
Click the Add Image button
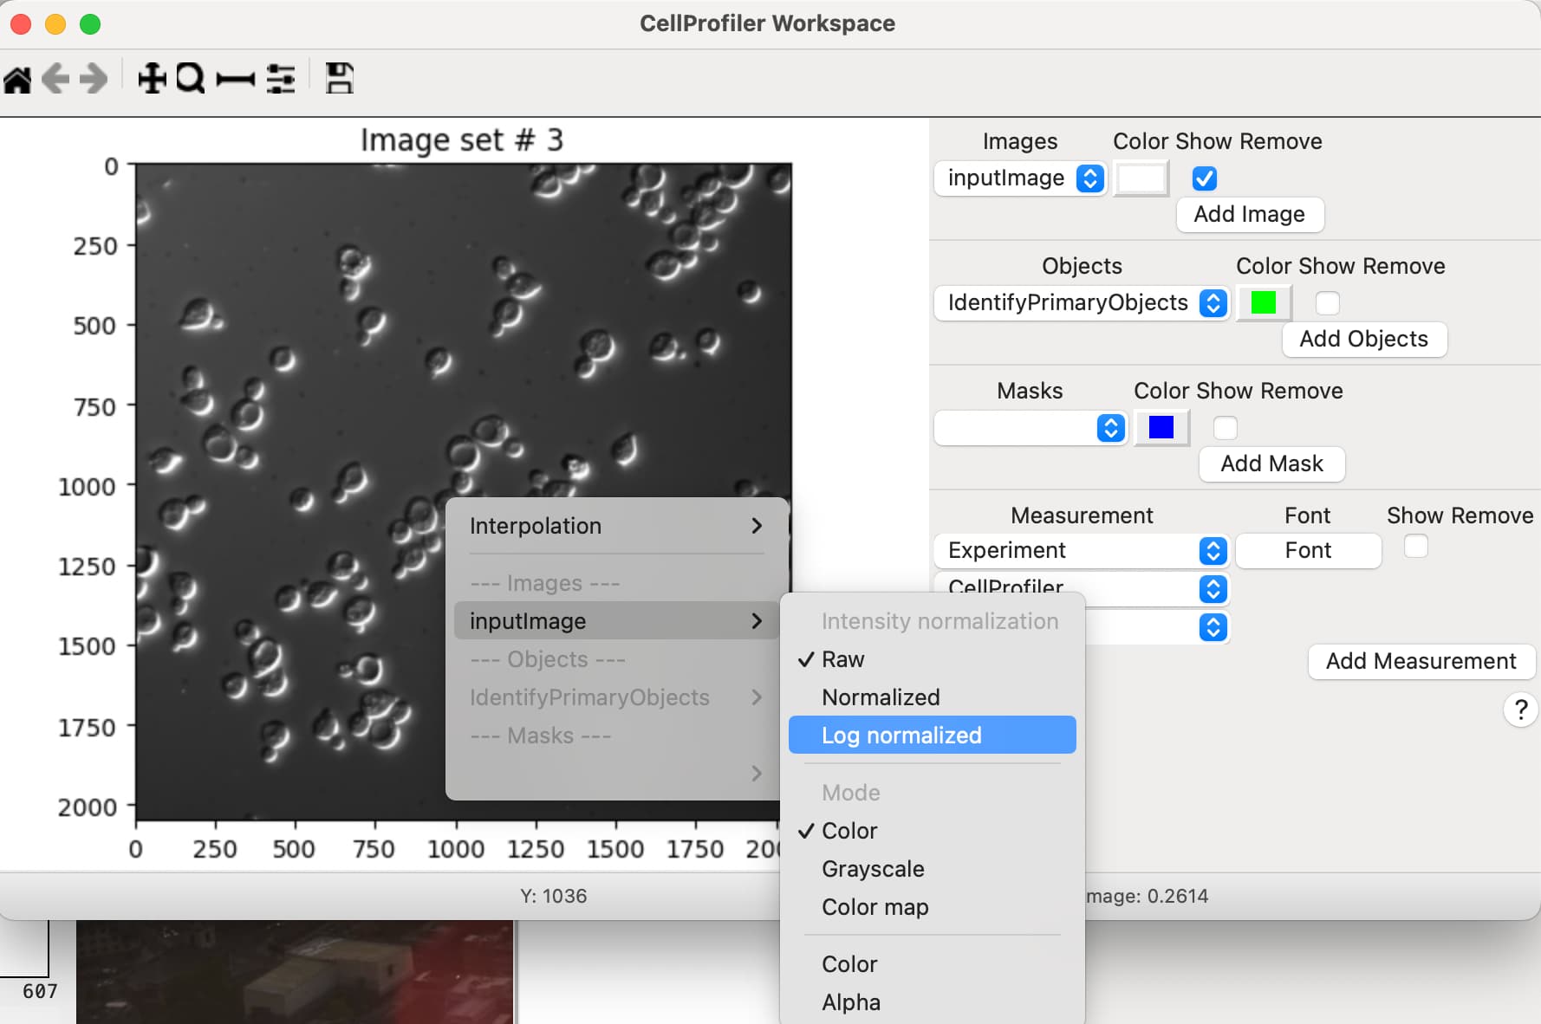click(1250, 214)
